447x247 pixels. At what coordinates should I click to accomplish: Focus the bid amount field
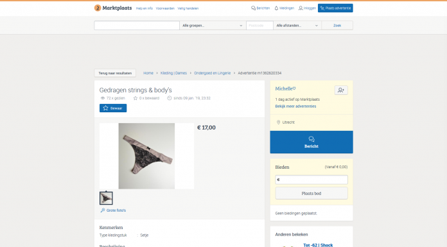[x=311, y=180]
